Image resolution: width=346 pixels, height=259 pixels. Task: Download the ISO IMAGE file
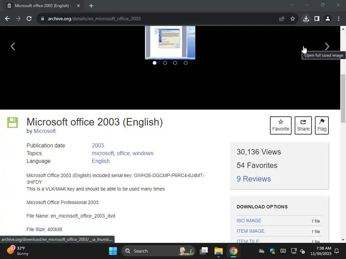tap(249, 221)
